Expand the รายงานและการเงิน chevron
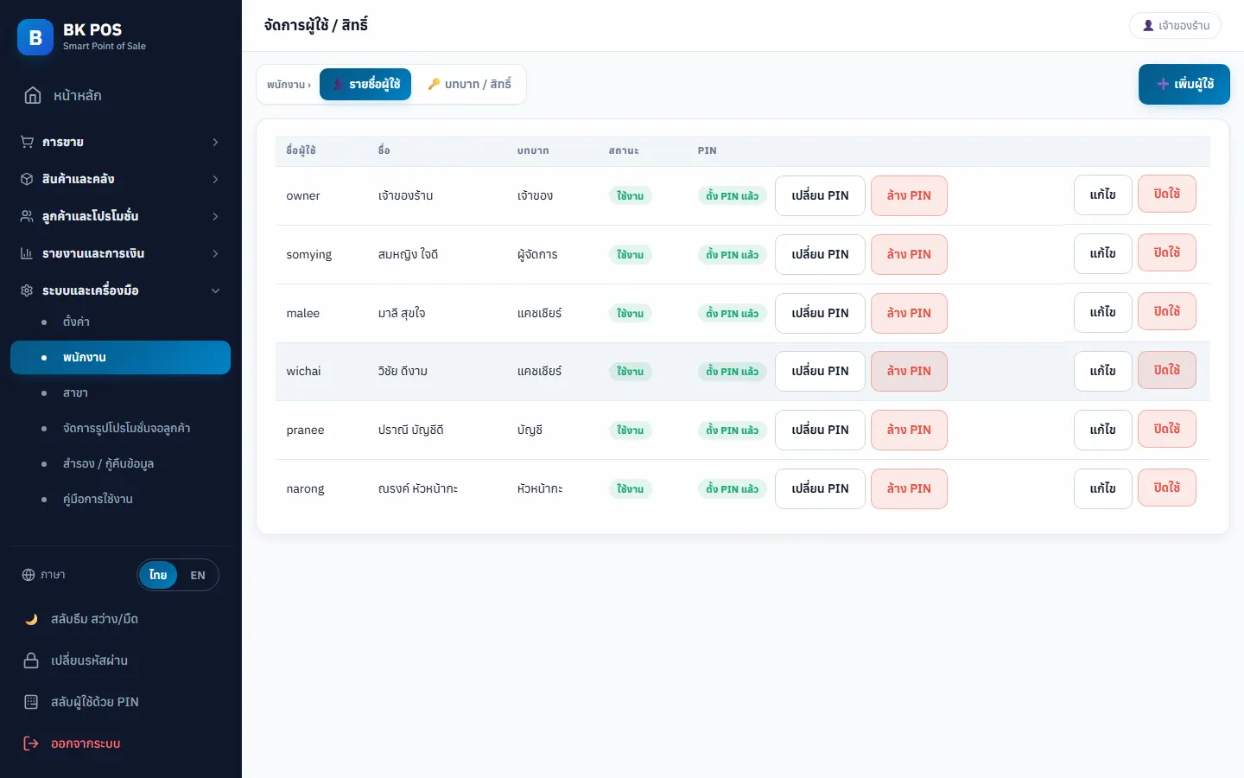The height and width of the screenshot is (778, 1244). coord(215,253)
